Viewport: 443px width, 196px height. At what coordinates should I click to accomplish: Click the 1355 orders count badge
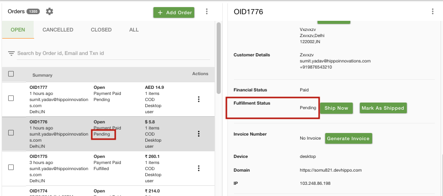click(33, 12)
